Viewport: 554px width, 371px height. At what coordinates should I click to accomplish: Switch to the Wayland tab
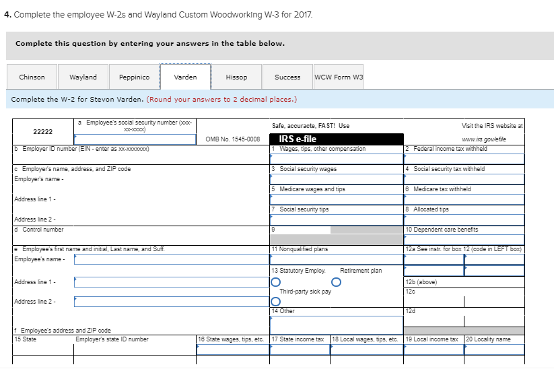click(x=83, y=77)
